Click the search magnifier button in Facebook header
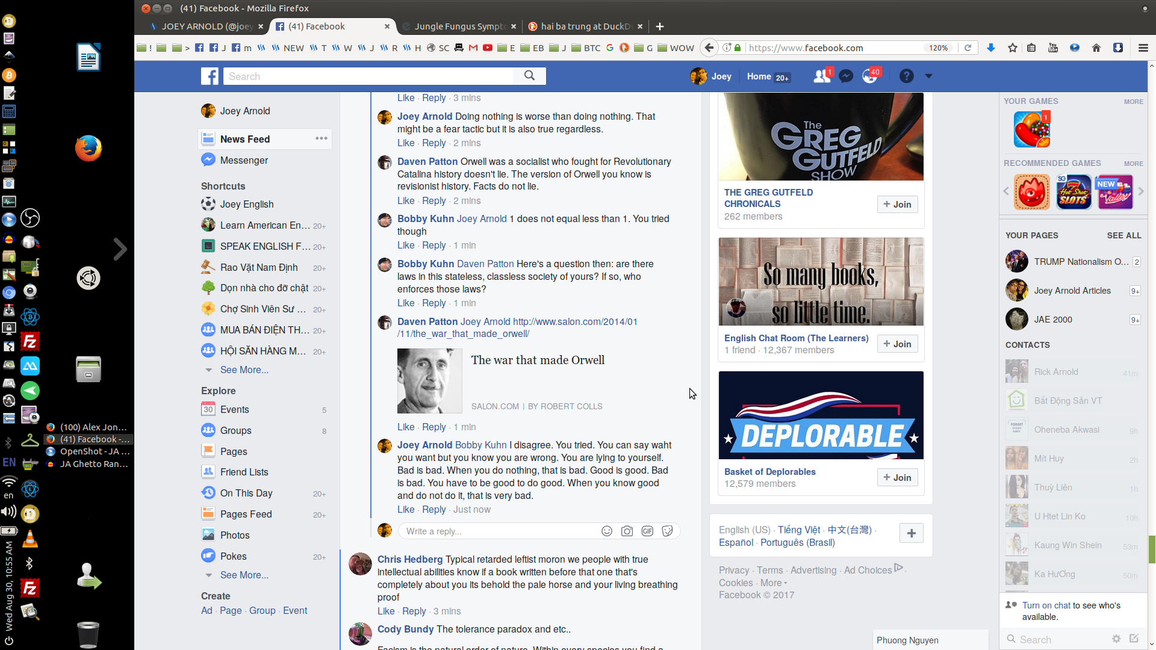The image size is (1156, 650). pos(529,76)
